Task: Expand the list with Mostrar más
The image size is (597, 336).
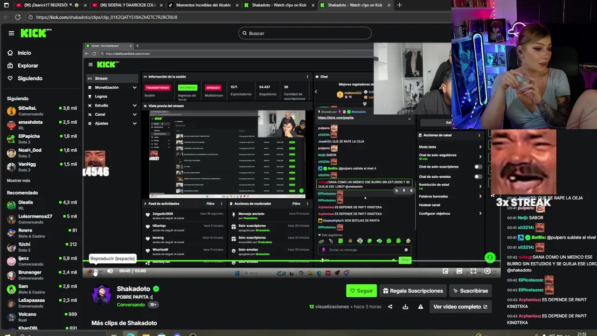Action: pos(19,181)
